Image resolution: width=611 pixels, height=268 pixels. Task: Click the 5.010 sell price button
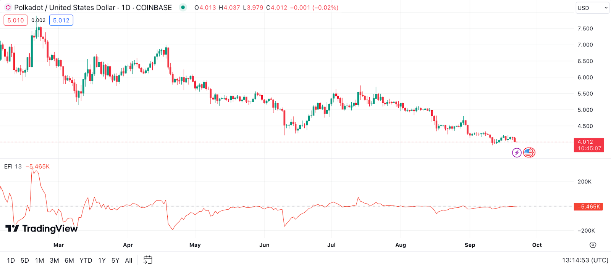pos(16,20)
